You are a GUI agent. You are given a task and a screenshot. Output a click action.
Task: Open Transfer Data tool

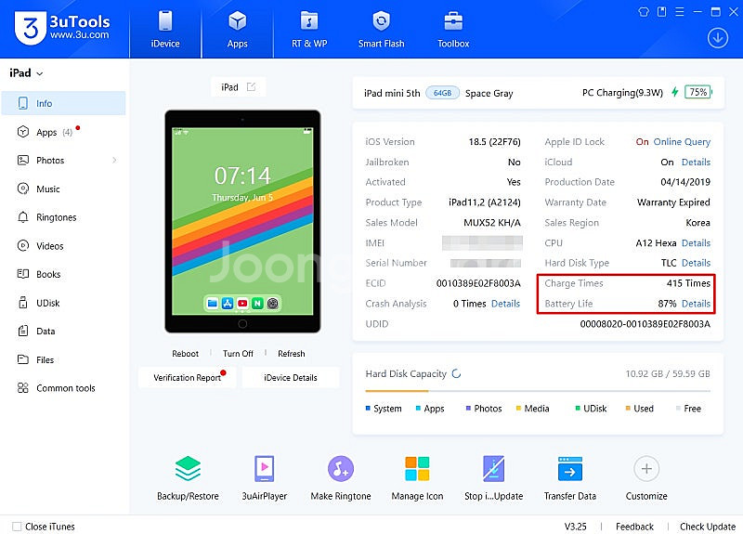570,477
